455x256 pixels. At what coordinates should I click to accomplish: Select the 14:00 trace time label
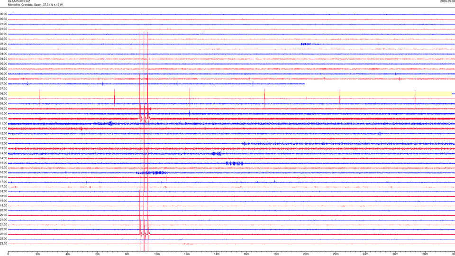pos(3,153)
